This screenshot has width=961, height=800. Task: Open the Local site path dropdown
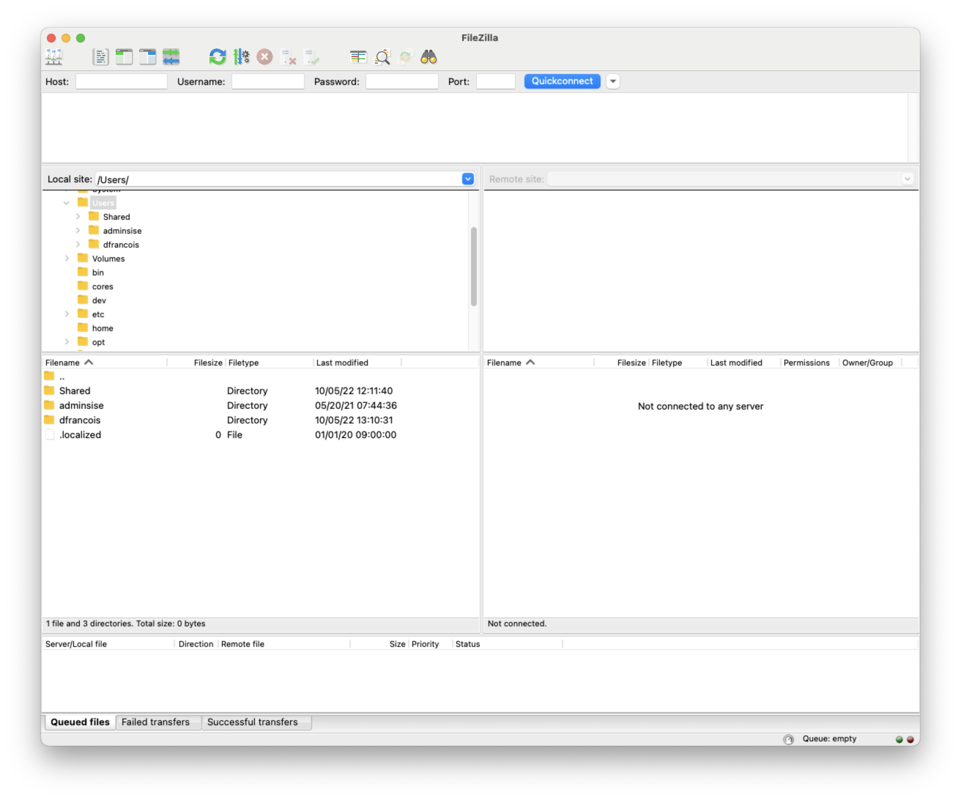tap(468, 179)
